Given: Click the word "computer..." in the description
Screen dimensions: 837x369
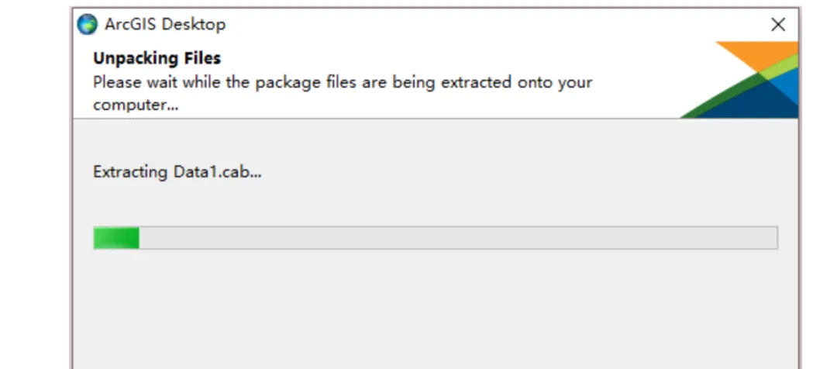Looking at the screenshot, I should pyautogui.click(x=136, y=105).
